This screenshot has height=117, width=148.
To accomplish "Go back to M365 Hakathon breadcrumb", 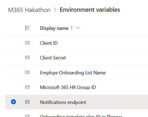I will point(29,10).
